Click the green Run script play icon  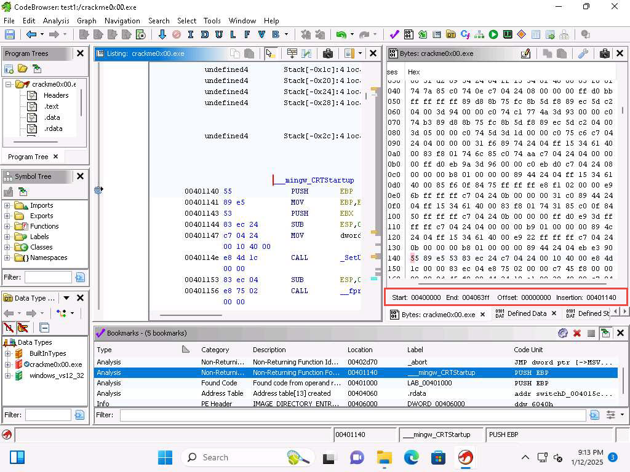pos(493,34)
